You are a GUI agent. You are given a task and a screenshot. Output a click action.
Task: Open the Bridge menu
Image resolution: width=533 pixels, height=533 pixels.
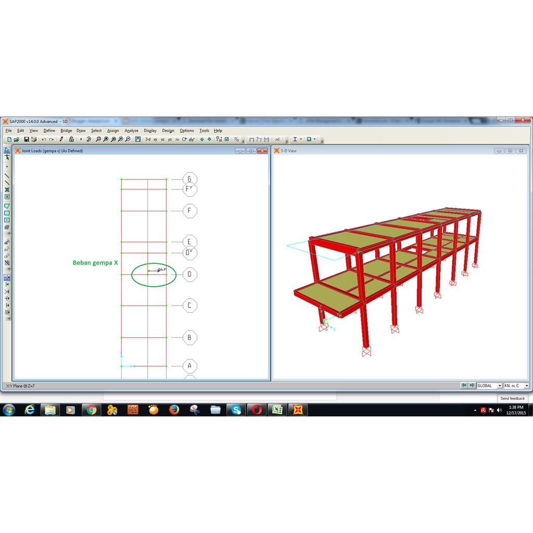(66, 131)
